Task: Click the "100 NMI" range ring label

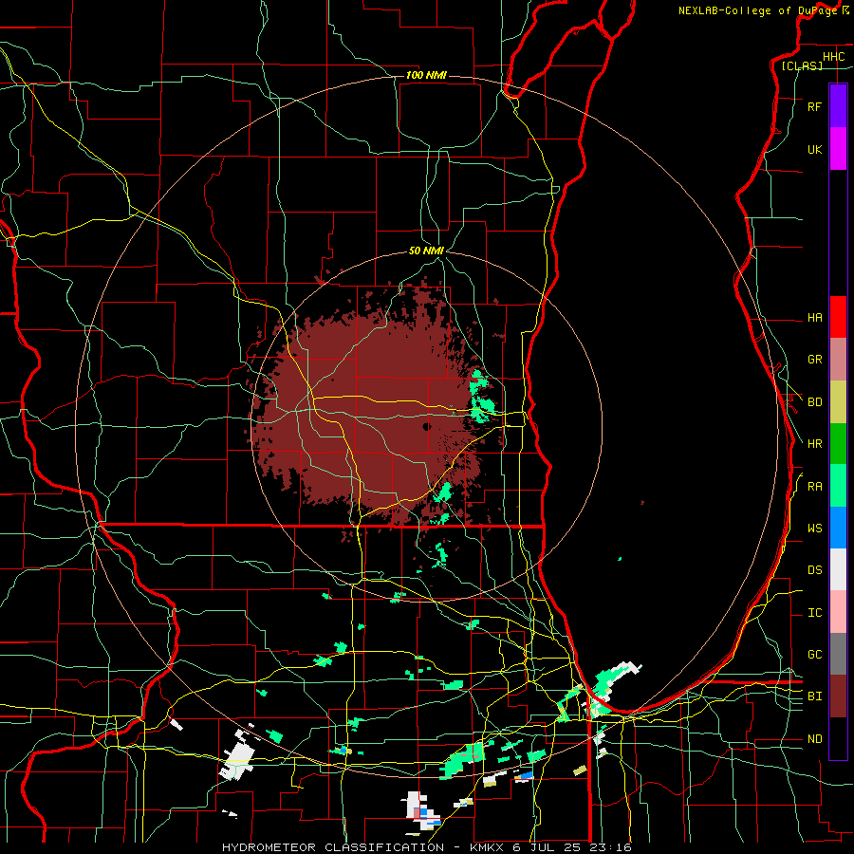Action: point(426,75)
